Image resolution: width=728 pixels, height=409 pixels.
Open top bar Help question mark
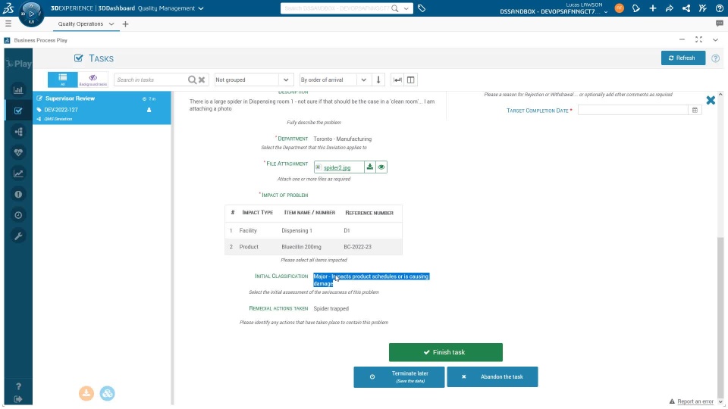[x=719, y=8]
